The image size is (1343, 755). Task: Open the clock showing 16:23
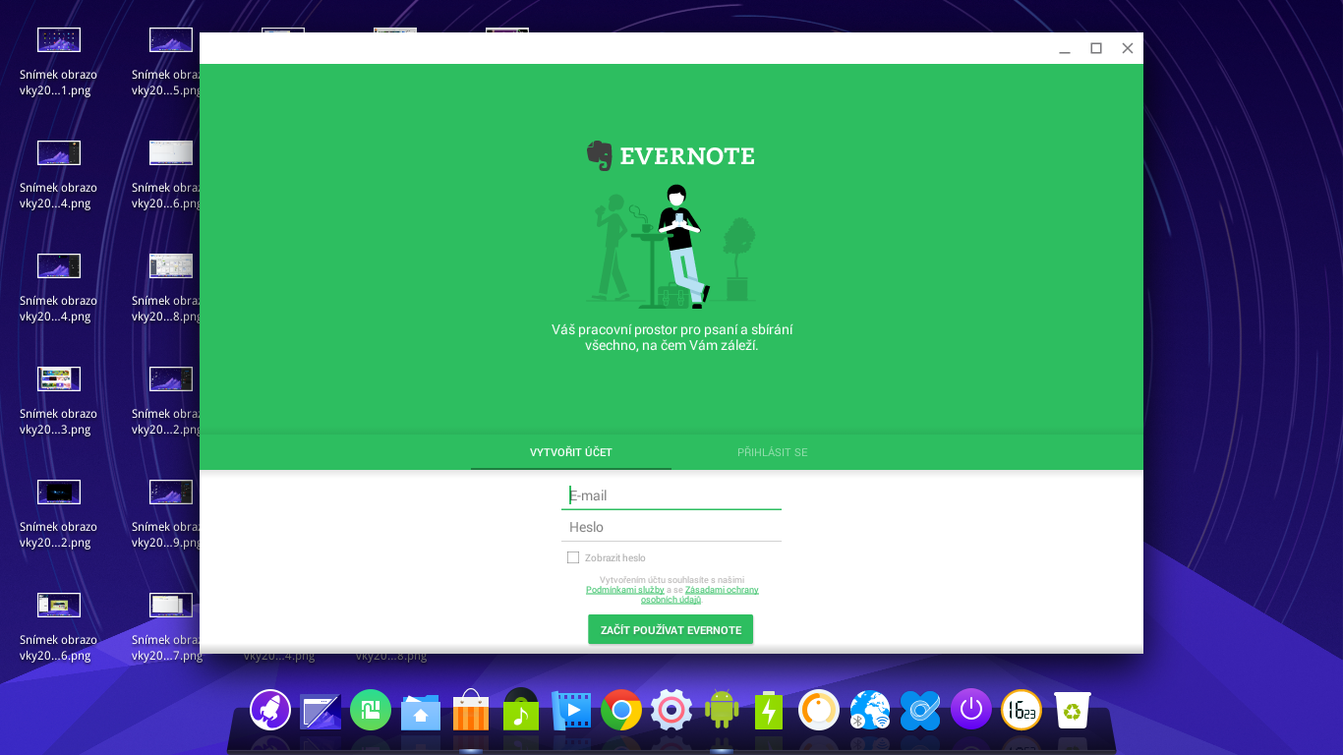1022,710
